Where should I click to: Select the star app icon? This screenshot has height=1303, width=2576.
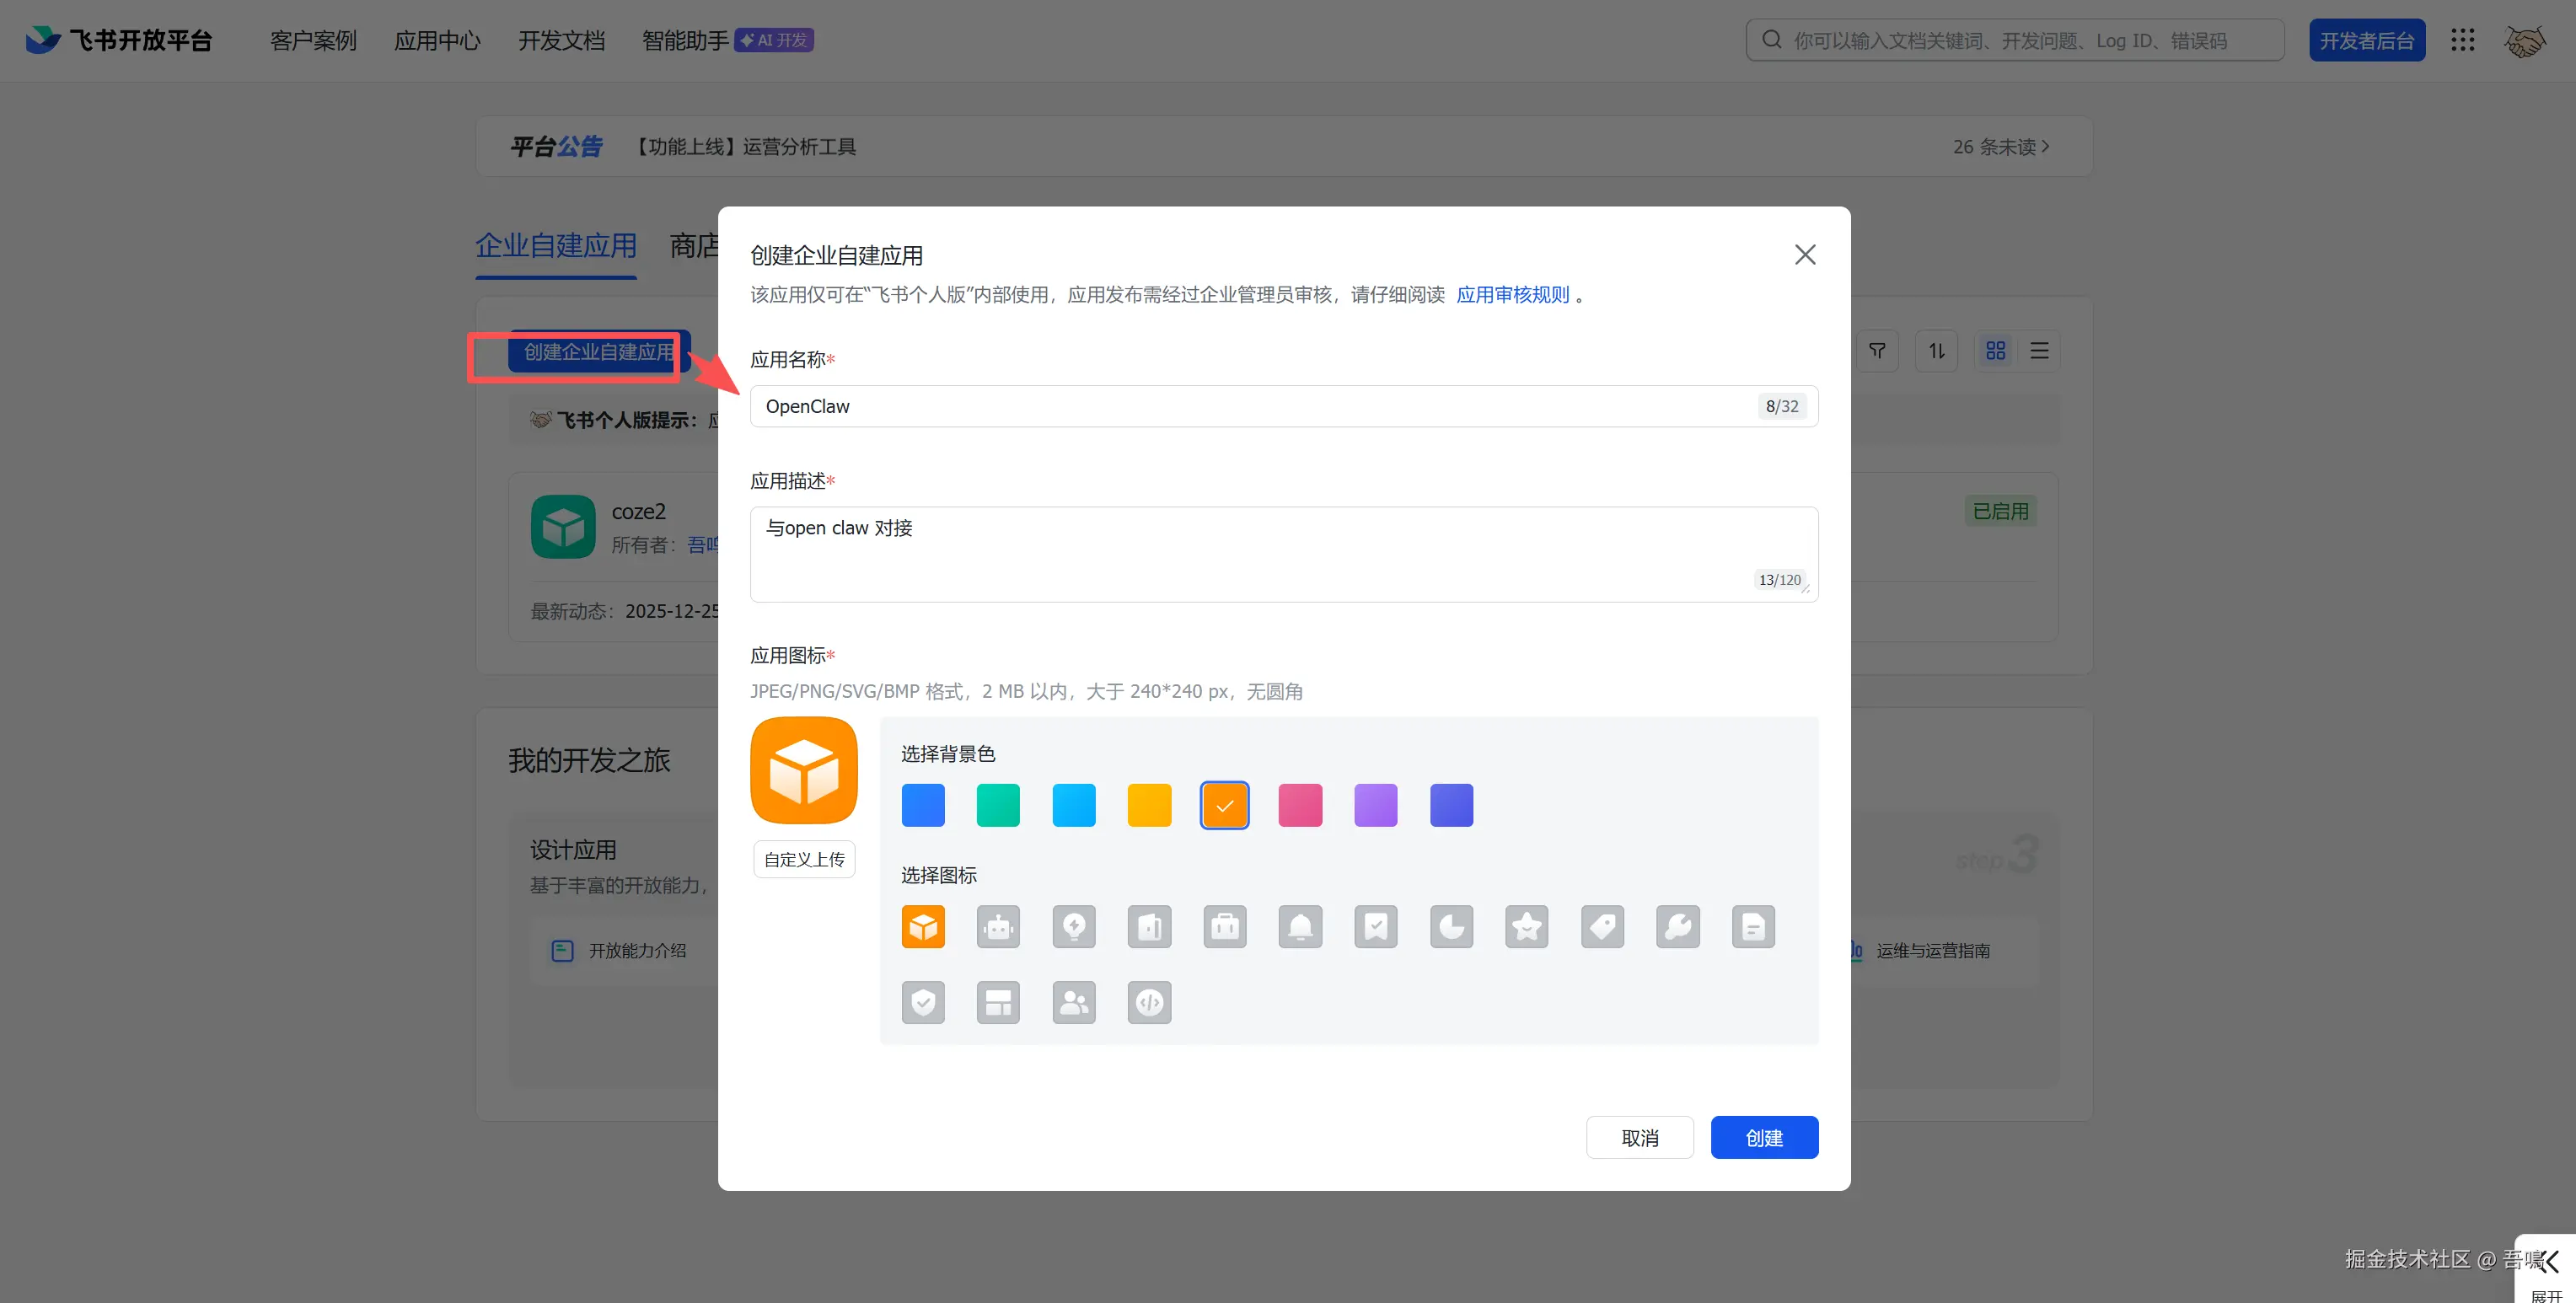point(1526,927)
